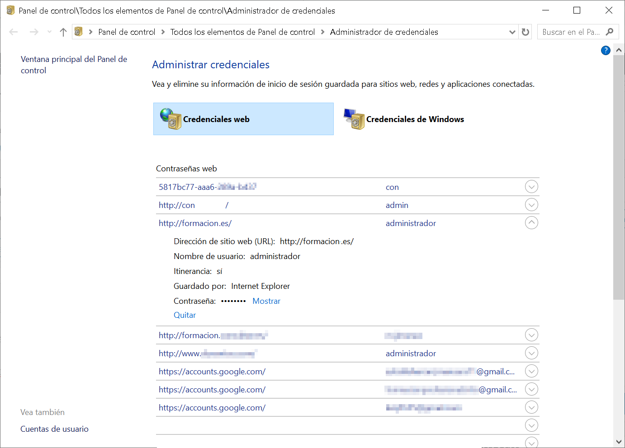Click the Credential Manager icon in the title bar
Screen dimensions: 625x448
[x=9, y=10]
